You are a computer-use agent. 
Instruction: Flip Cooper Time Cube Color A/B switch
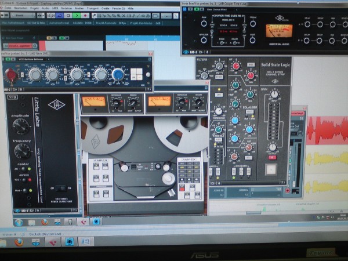point(235,43)
